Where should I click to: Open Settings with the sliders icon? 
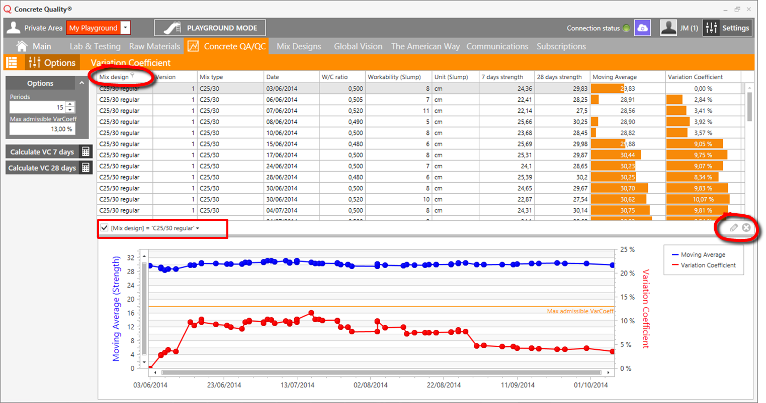tap(711, 28)
